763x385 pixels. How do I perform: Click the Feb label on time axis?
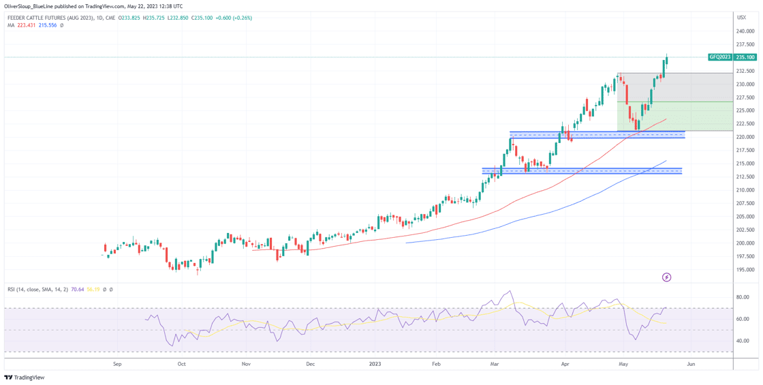pyautogui.click(x=435, y=364)
